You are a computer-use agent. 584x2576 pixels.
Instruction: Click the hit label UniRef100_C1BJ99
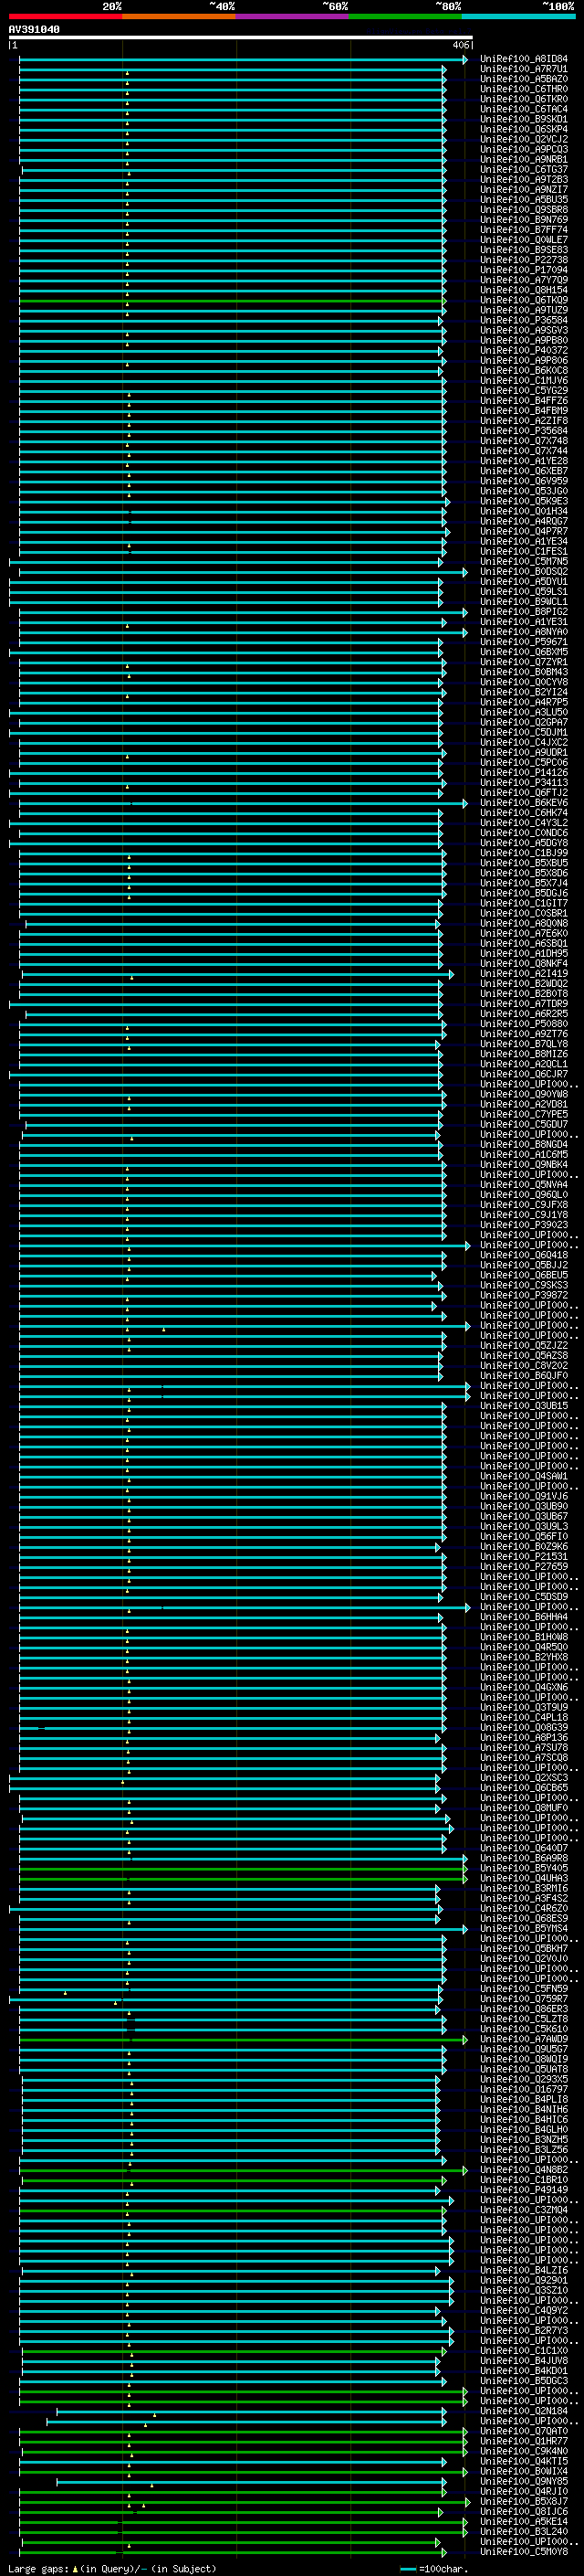click(524, 853)
